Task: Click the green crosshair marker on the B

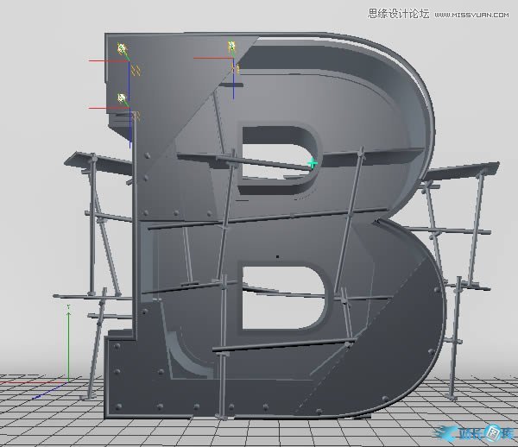Action: [x=313, y=162]
